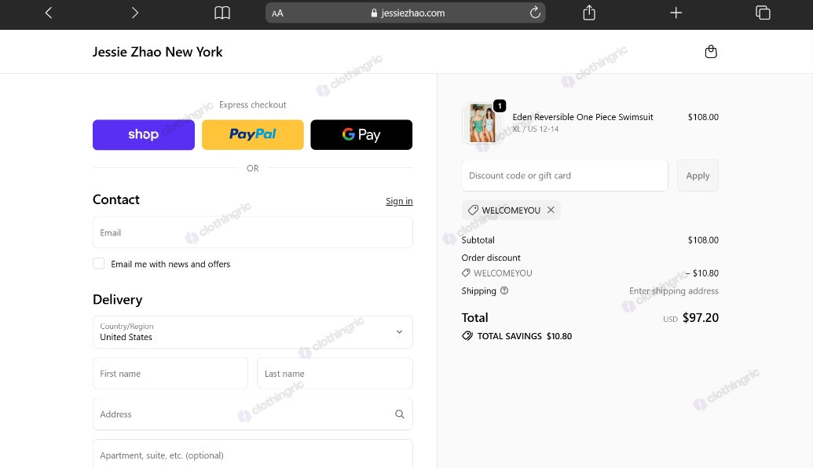Click the Shipping help question icon

coord(504,291)
